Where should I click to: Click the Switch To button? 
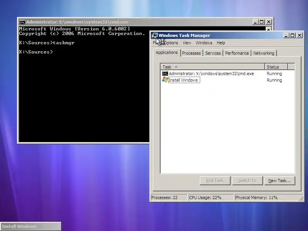(247, 181)
